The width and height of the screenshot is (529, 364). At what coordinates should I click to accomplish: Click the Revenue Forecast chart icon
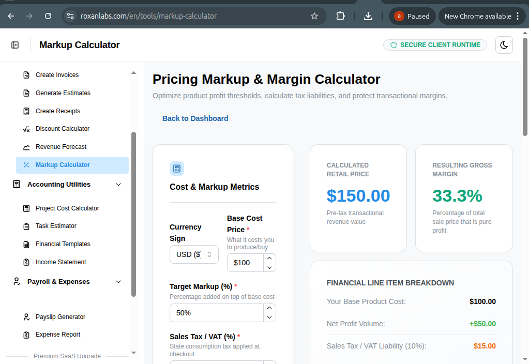[26, 147]
